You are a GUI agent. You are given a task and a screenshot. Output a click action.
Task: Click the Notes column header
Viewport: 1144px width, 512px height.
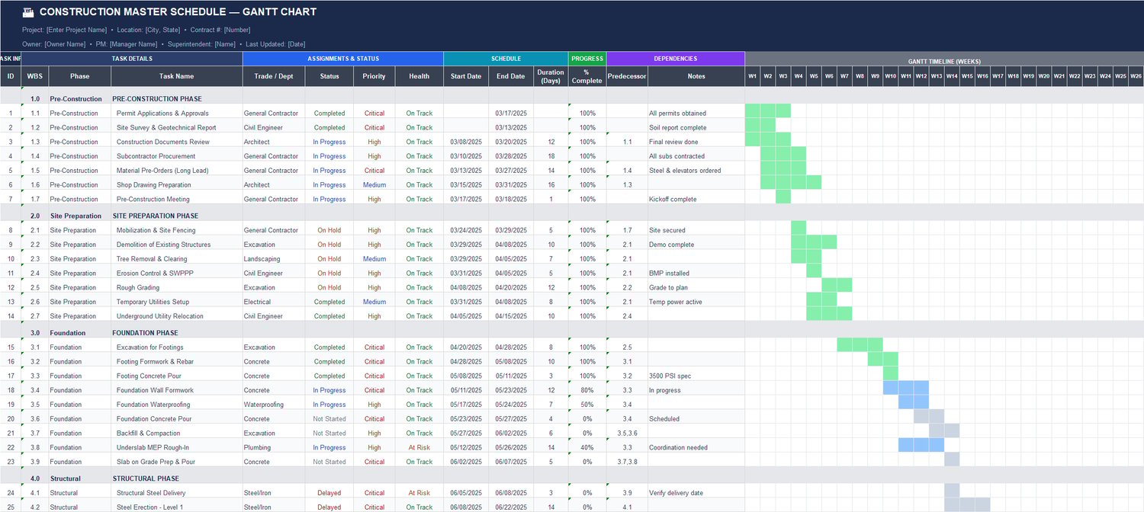[x=696, y=76]
